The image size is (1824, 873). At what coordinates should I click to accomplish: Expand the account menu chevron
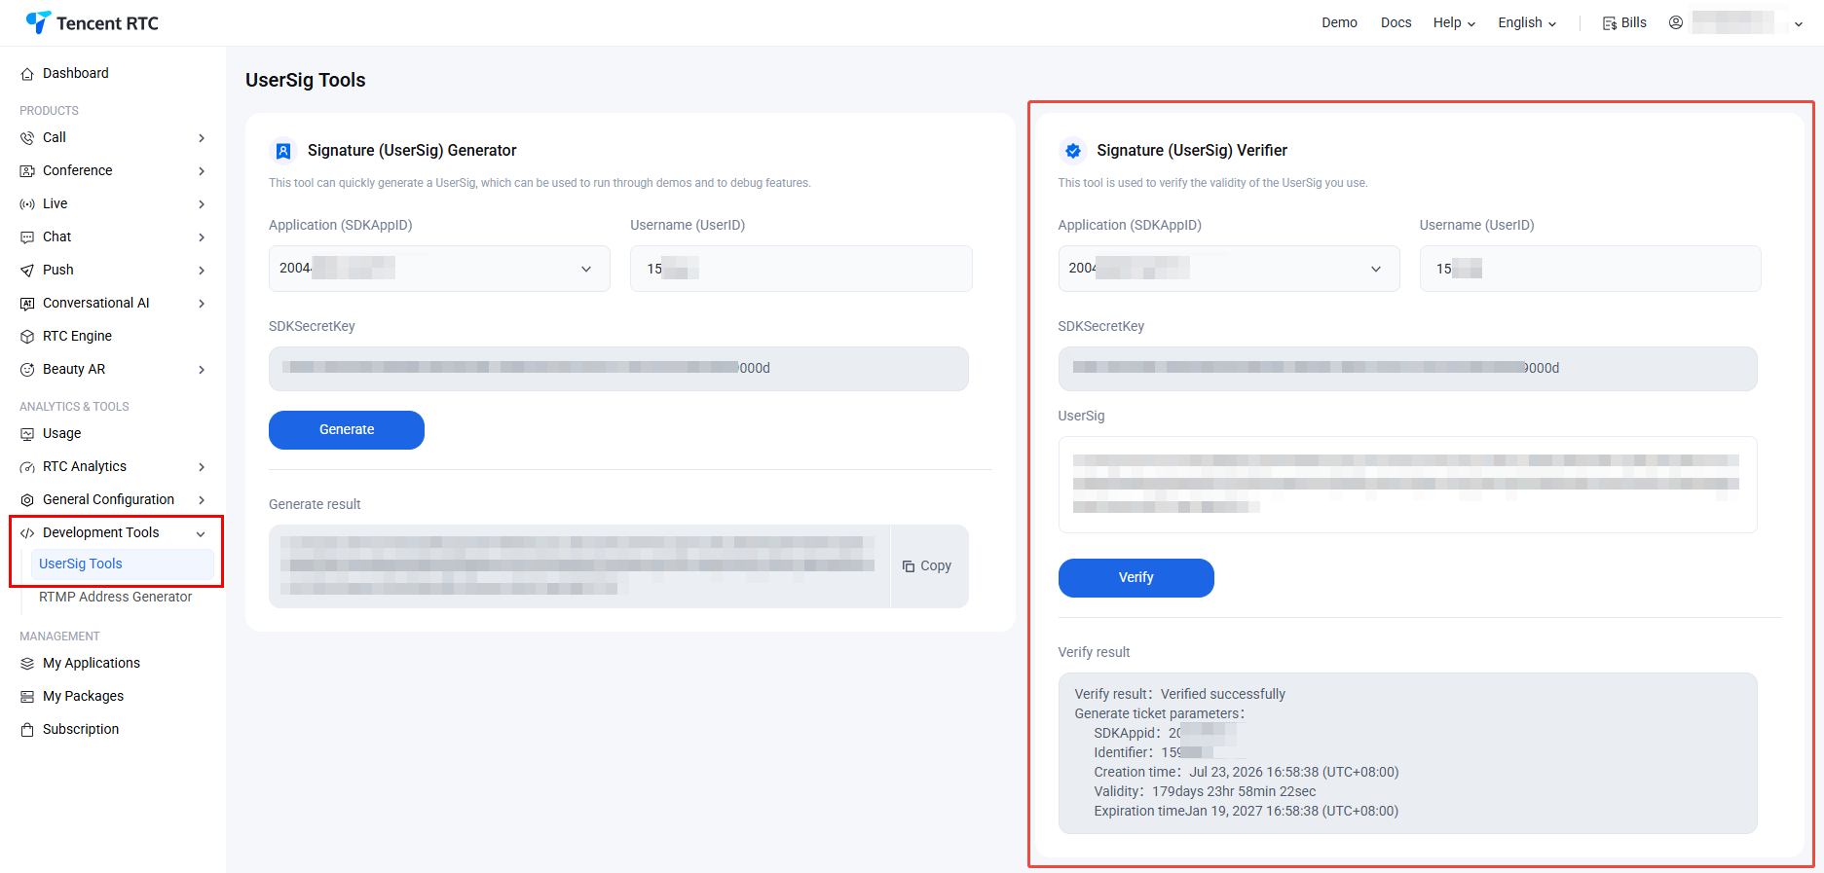[x=1799, y=24]
